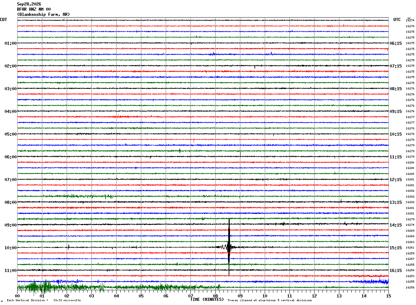Select the 11:00 CDT time label
This screenshot has width=416, height=305.
11,271
